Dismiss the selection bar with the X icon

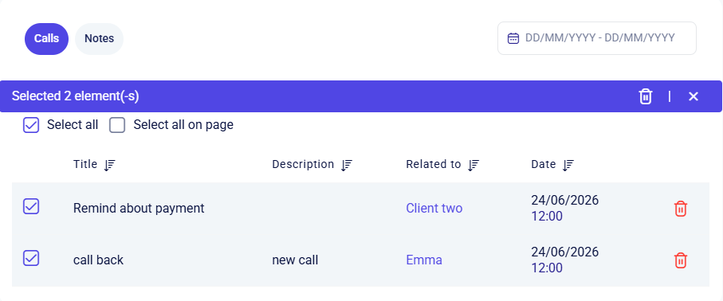[693, 96]
